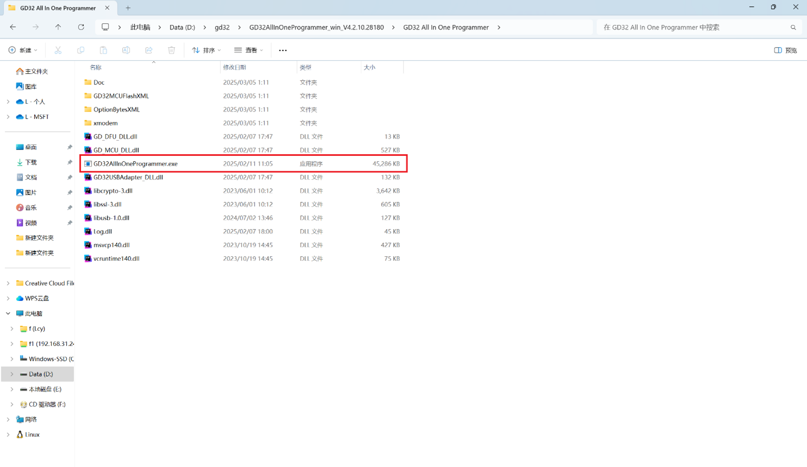Toggle the preview pane button
The image size is (807, 467).
(x=785, y=50)
